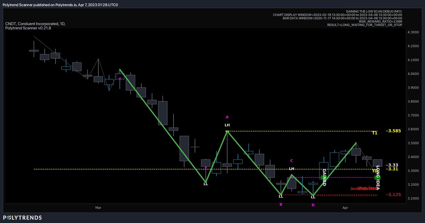This screenshot has width=425, height=223.
Task: Click the Mar date axis label
Action: click(98, 208)
